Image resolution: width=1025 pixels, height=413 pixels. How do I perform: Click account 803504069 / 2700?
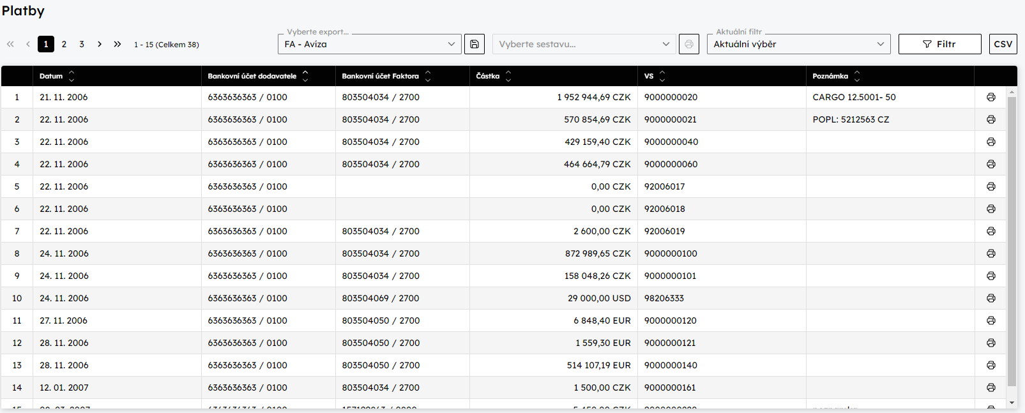(381, 298)
